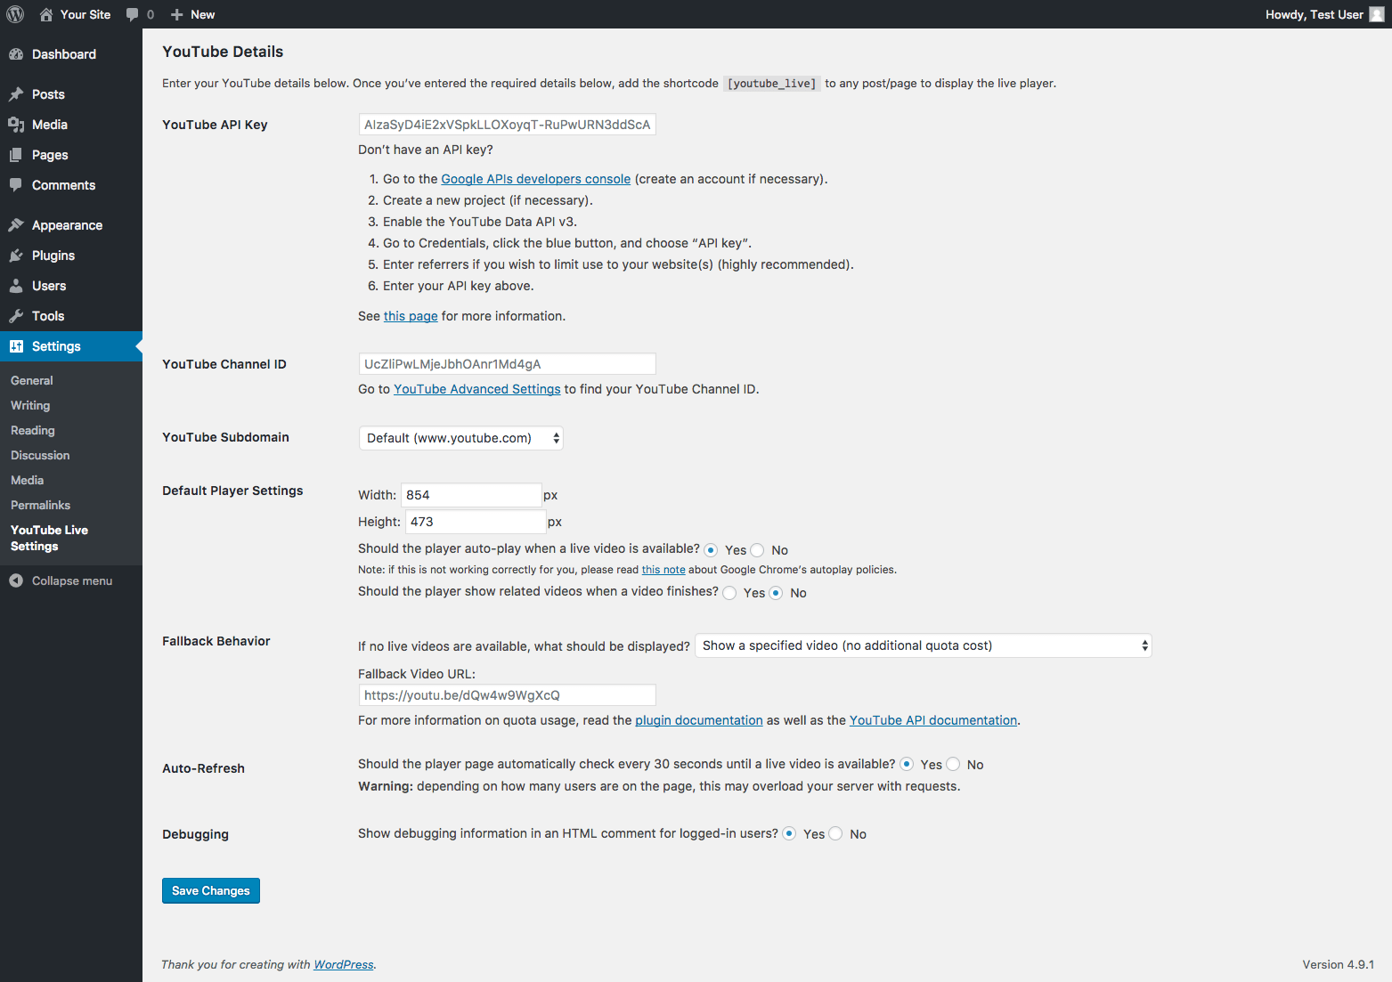Screen dimensions: 1392x982
Task: Click the Posts pushpin icon
Action: coord(16,94)
